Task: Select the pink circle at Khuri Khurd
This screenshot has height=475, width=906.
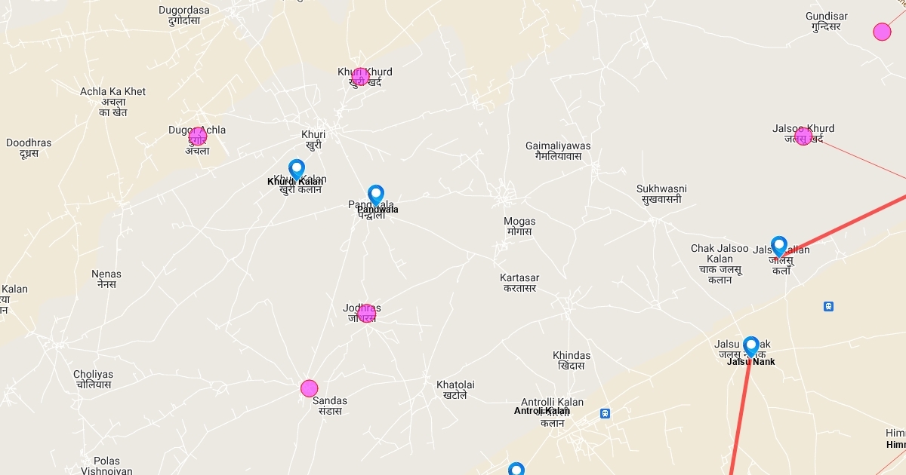Action: pos(360,76)
